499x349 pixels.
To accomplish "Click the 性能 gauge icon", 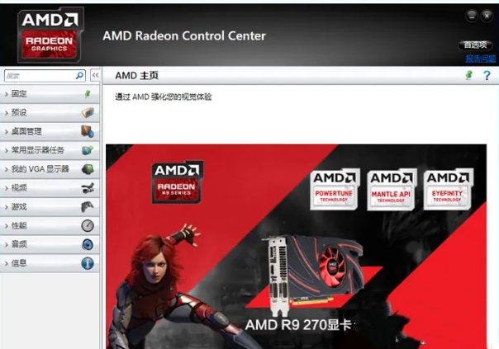I will (x=88, y=225).
